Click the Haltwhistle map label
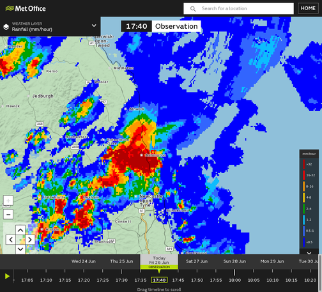This screenshot has width=322, height=292. pyautogui.click(x=54, y=197)
